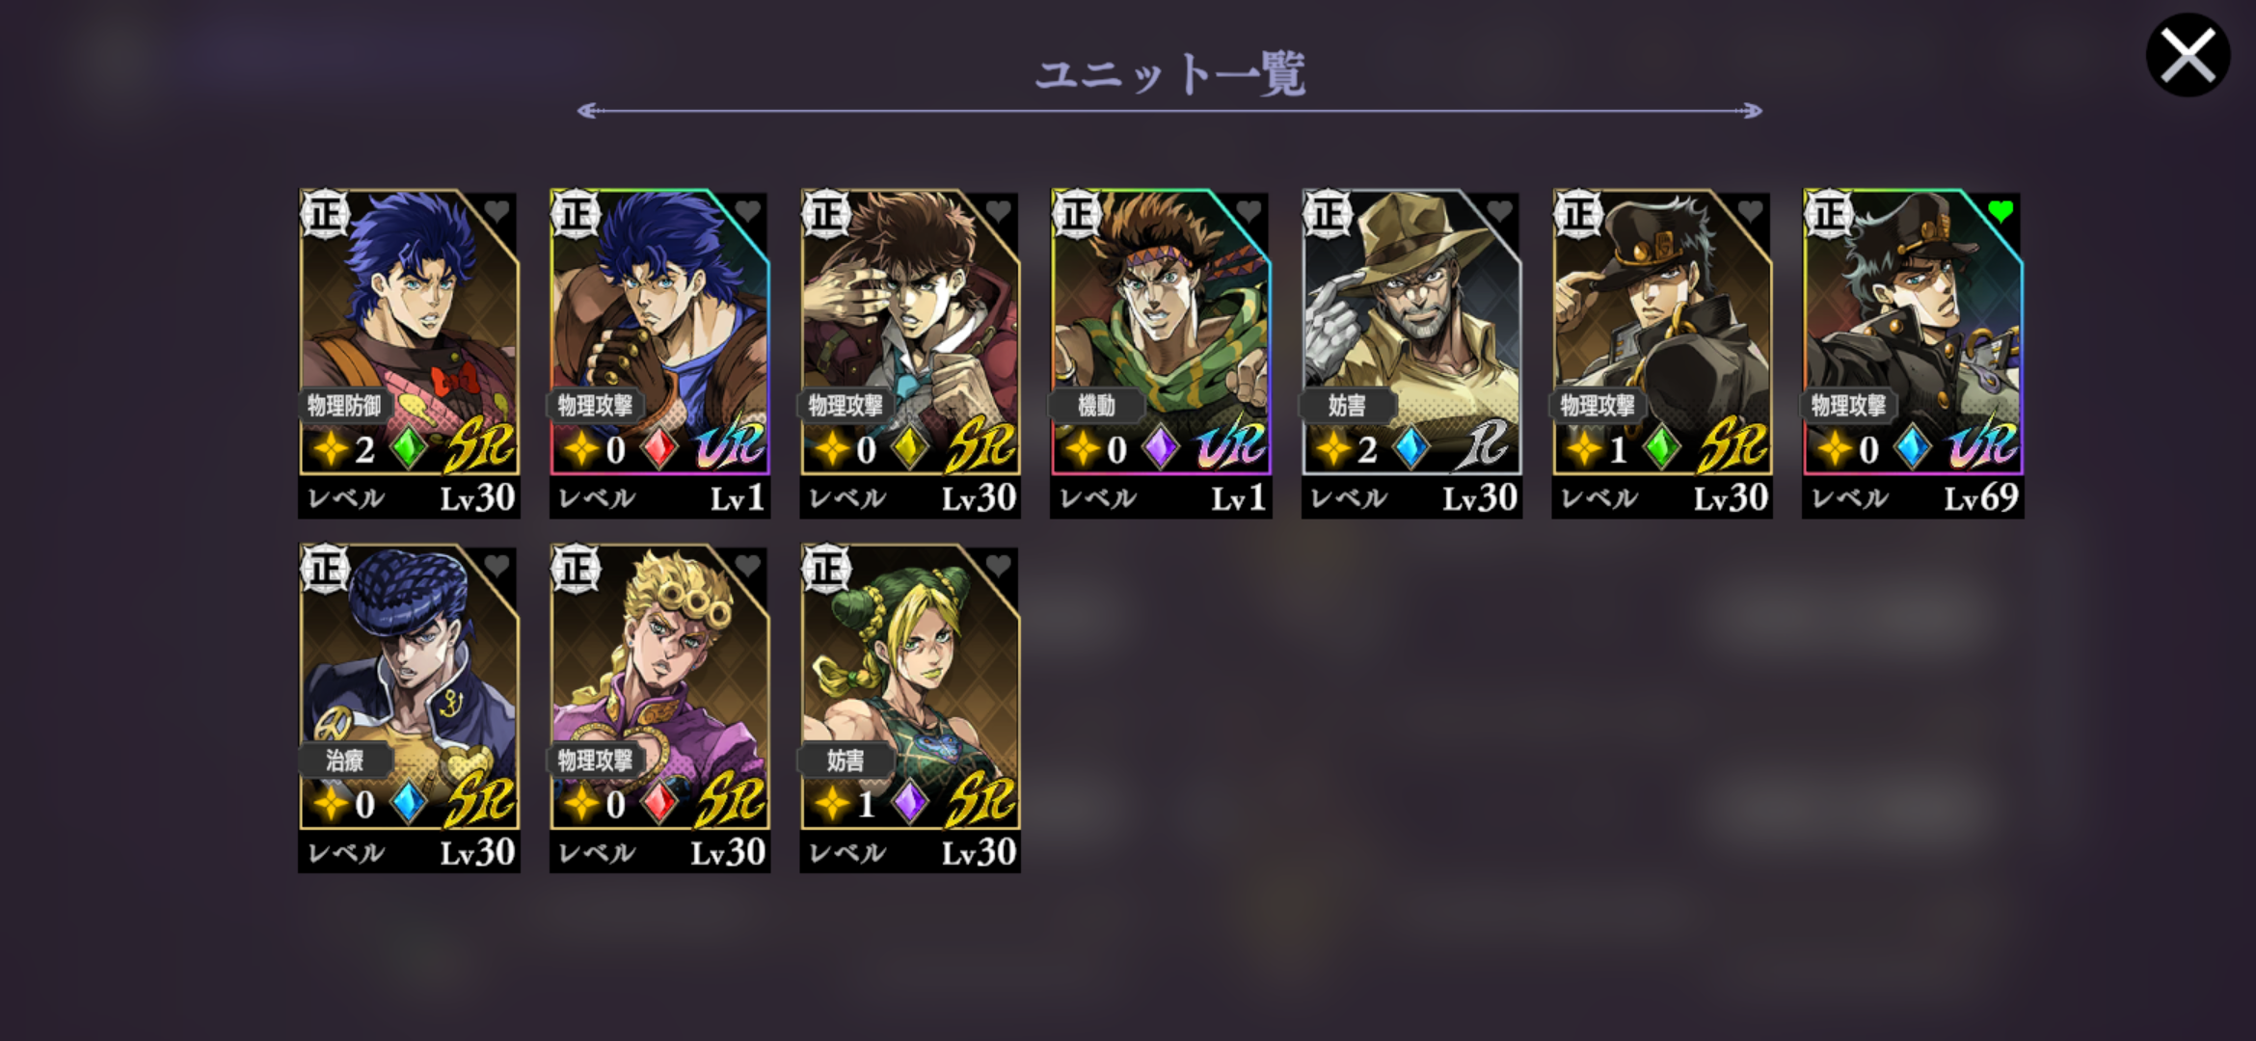Select the R rarity 妨害 unit with hat
The image size is (2256, 1041).
[1411, 354]
